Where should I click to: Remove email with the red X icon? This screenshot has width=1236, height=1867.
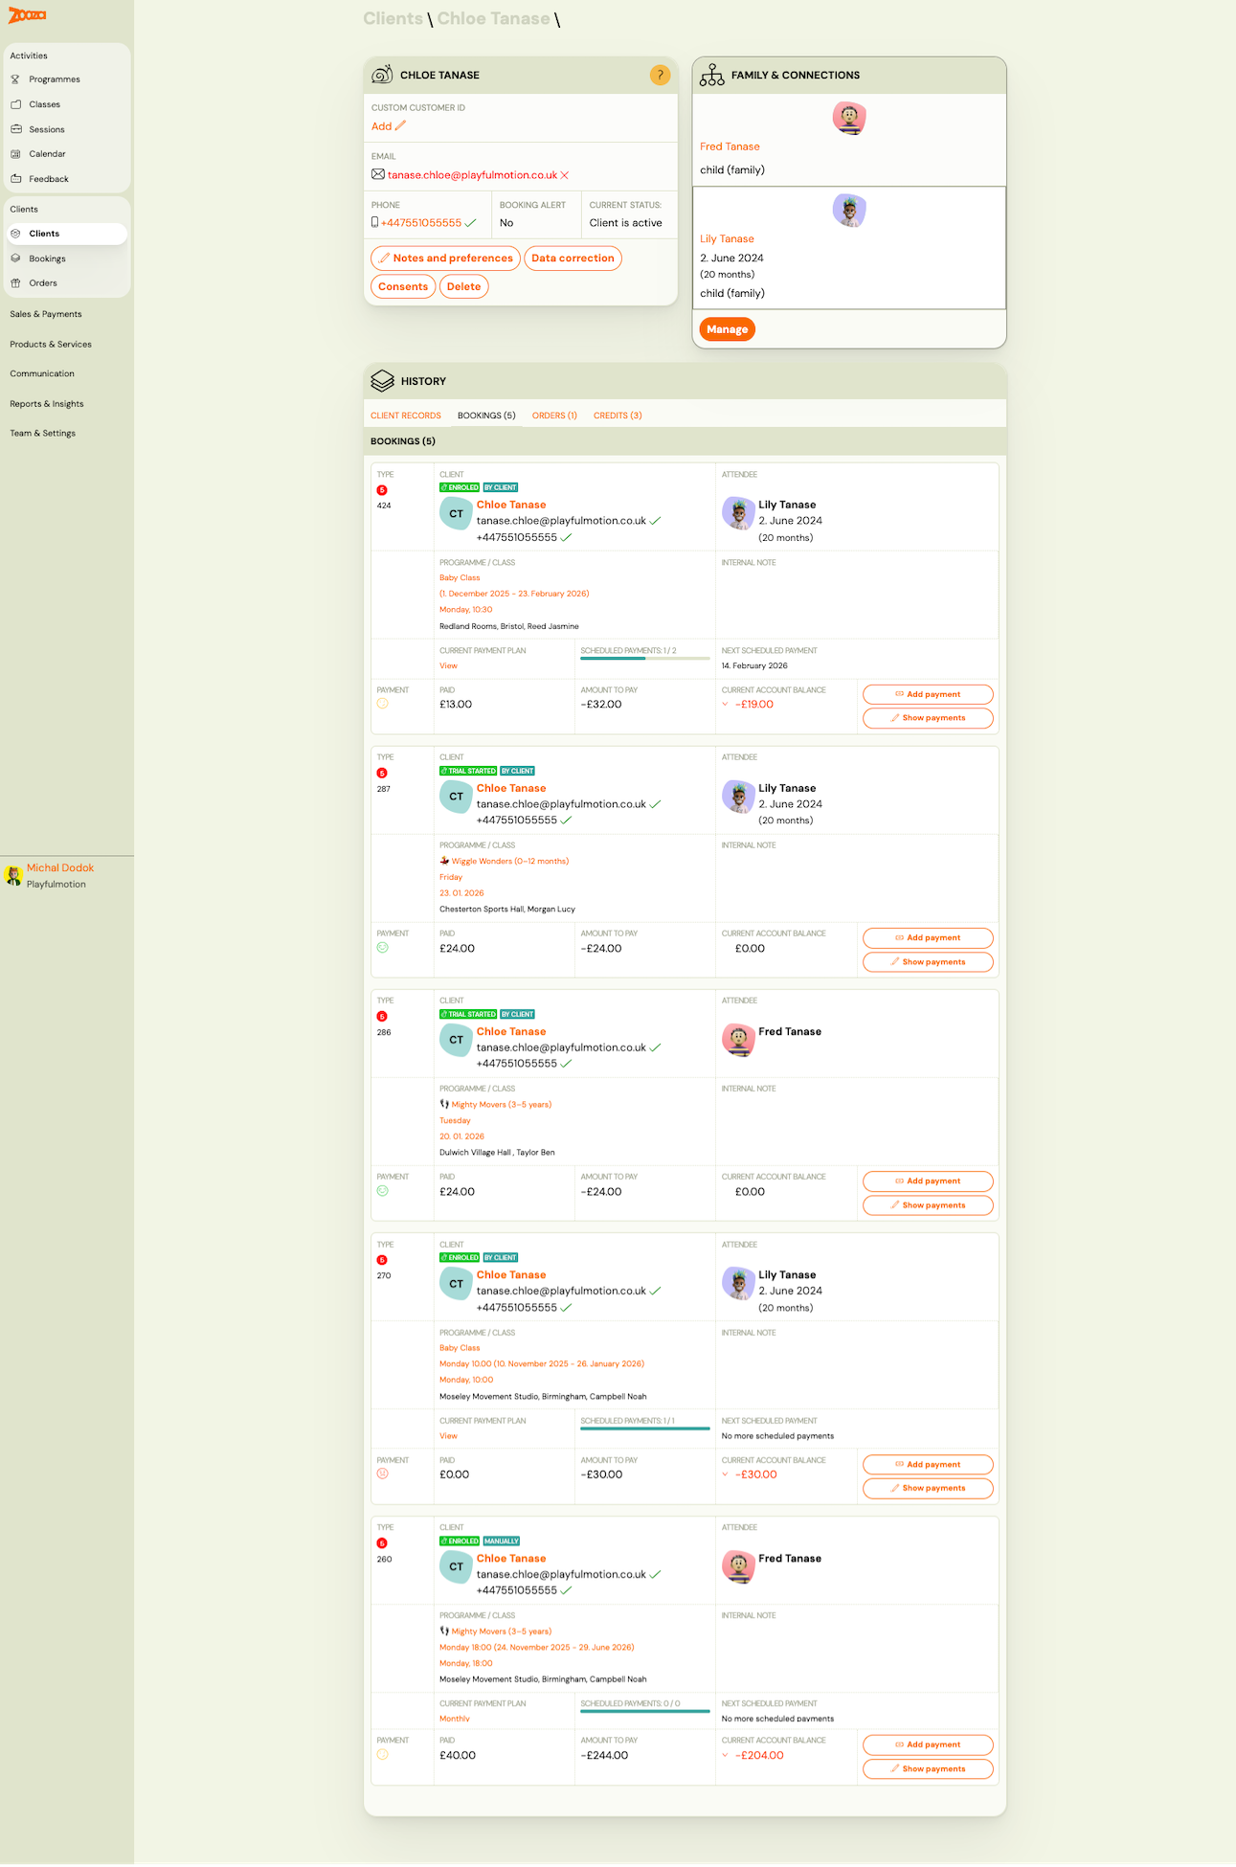point(565,175)
